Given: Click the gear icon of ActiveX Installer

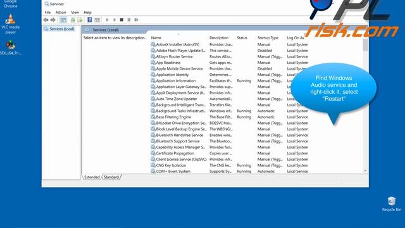Looking at the screenshot, I should point(153,44).
